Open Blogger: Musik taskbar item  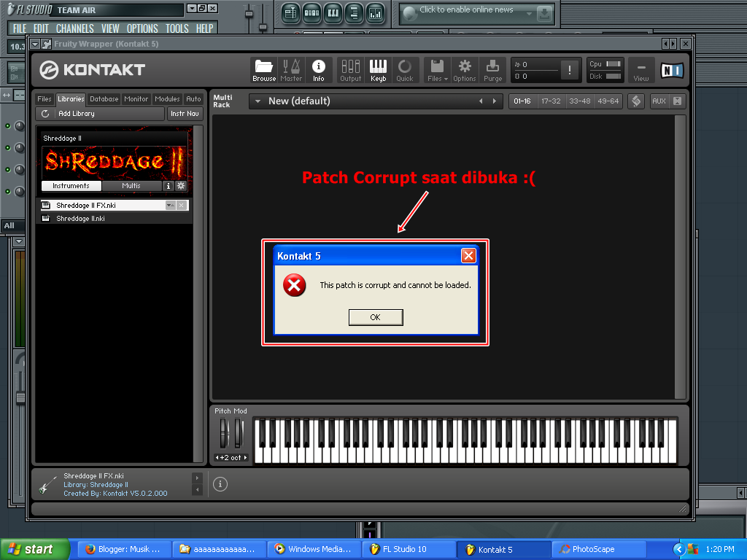click(x=124, y=550)
